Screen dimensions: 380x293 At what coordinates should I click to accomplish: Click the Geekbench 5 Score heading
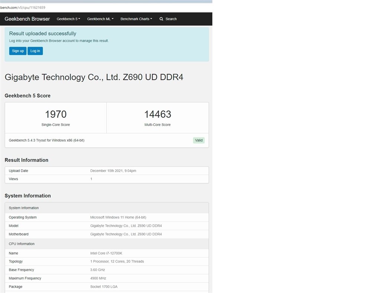point(27,95)
